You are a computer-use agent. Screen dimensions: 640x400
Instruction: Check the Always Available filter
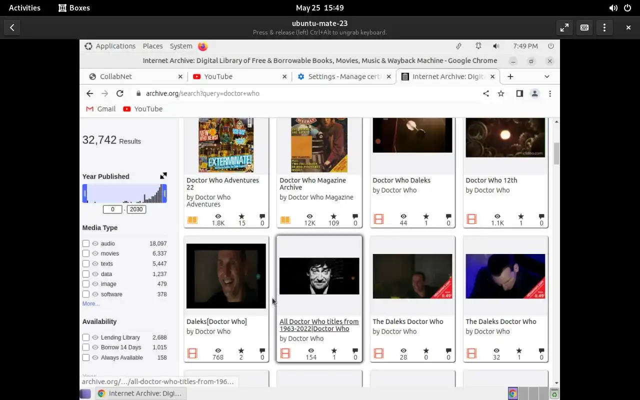pos(86,358)
